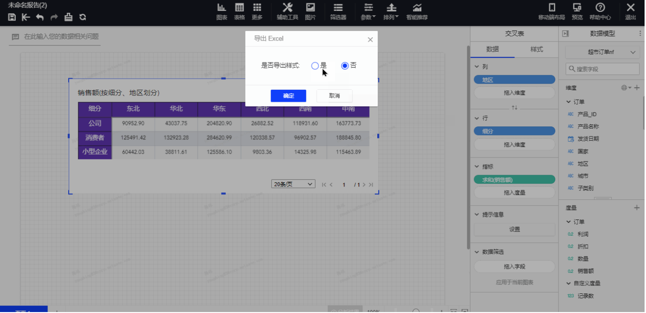This screenshot has width=646, height=313.
Task: Open 智能推荐 smart recommendation
Action: (x=417, y=11)
